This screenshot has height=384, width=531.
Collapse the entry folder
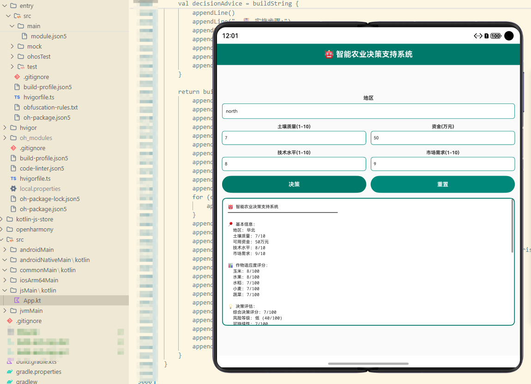pyautogui.click(x=5, y=6)
